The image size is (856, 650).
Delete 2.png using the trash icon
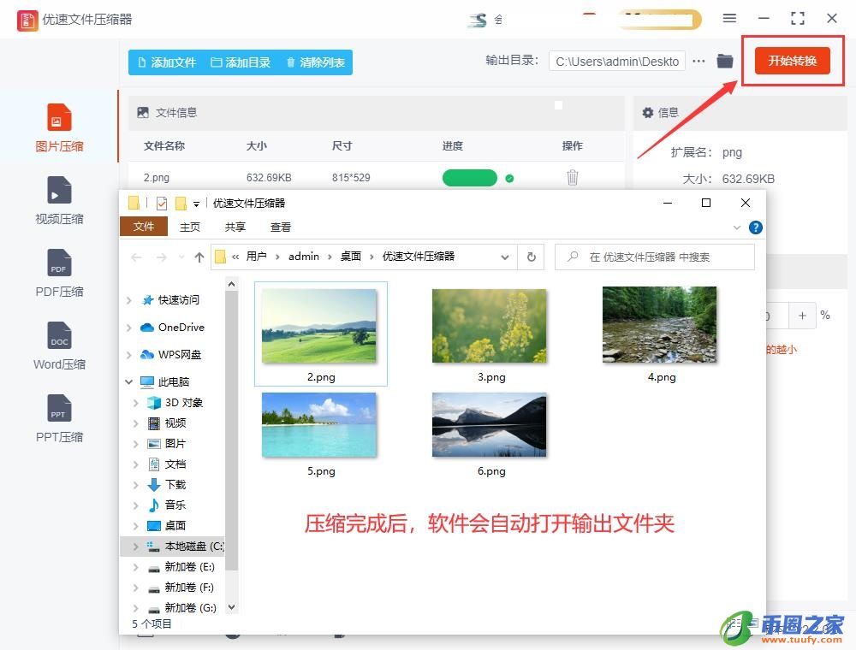coord(572,177)
